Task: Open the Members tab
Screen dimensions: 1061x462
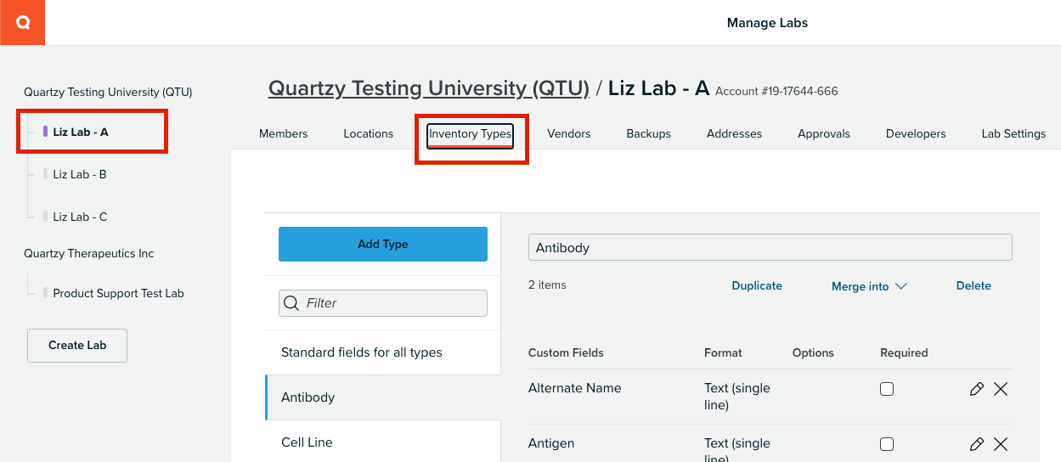Action: (284, 133)
